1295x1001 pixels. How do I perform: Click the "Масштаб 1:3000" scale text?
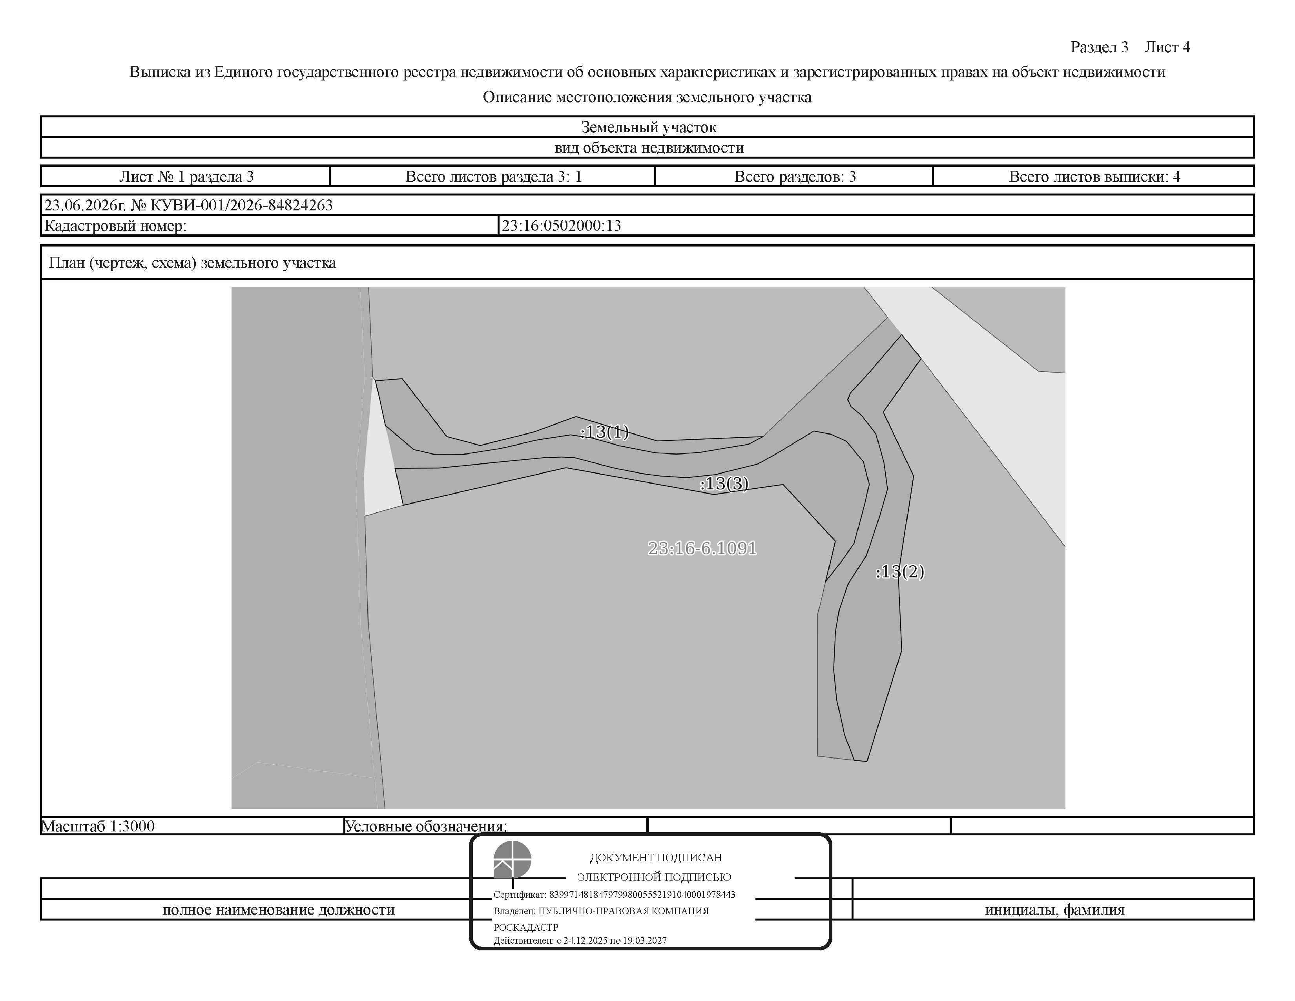[x=98, y=826]
